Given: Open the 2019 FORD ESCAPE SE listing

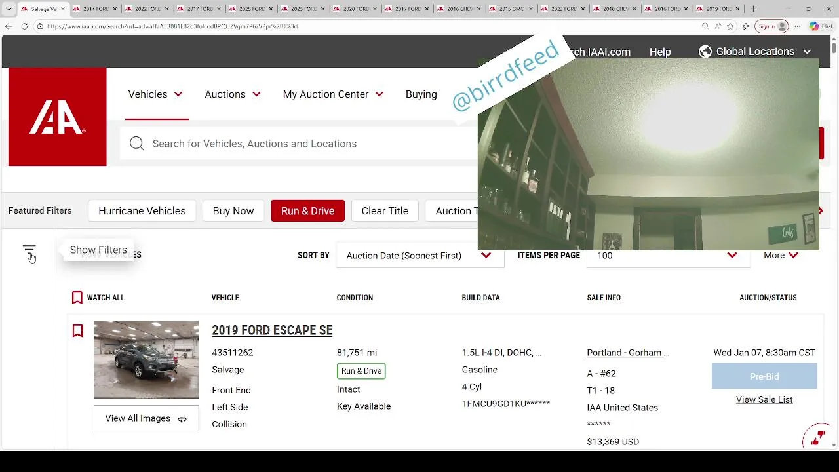Looking at the screenshot, I should pos(272,330).
